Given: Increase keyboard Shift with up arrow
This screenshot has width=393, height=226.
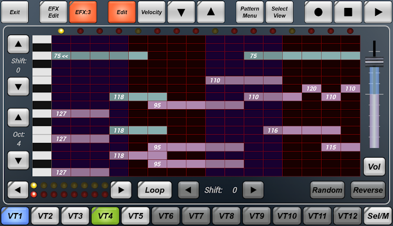Looking at the screenshot, I should tap(18, 44).
